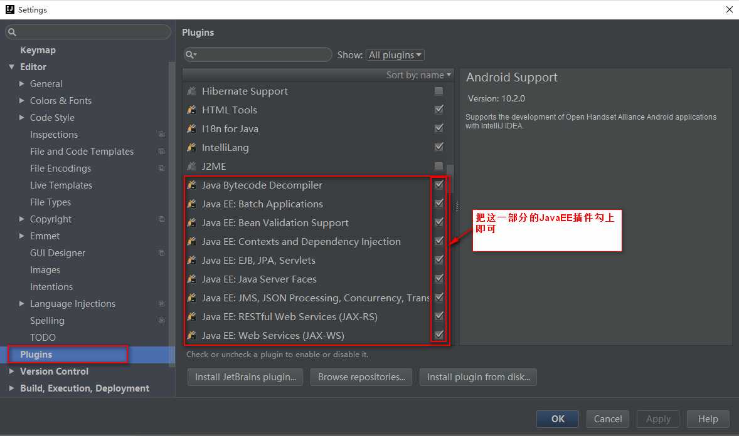Click the Browse repositories... button
Screen dimensions: 739x436
click(x=361, y=377)
